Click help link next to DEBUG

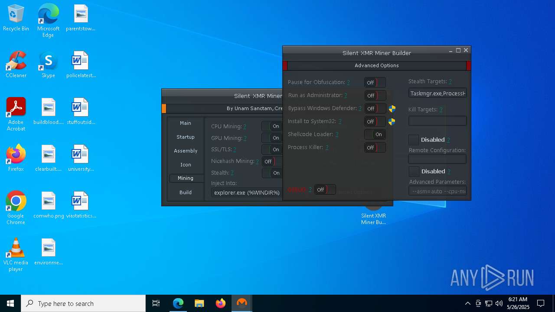point(310,190)
